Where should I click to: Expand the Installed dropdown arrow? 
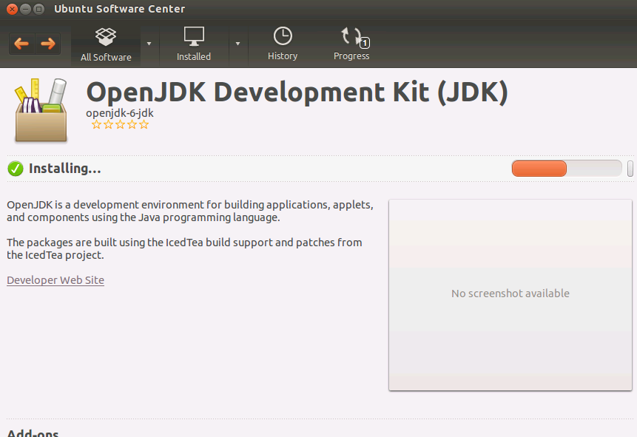pos(237,44)
